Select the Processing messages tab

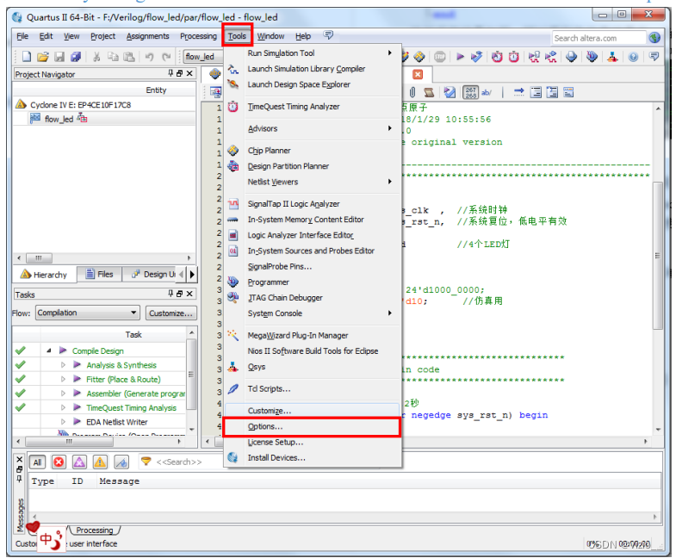(95, 530)
